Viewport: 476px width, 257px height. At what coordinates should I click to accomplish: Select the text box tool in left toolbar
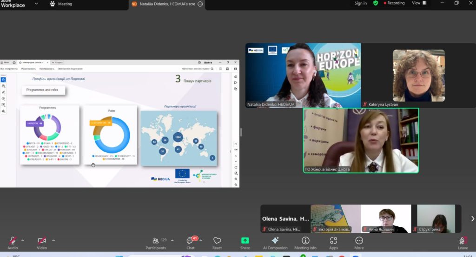pos(3,105)
